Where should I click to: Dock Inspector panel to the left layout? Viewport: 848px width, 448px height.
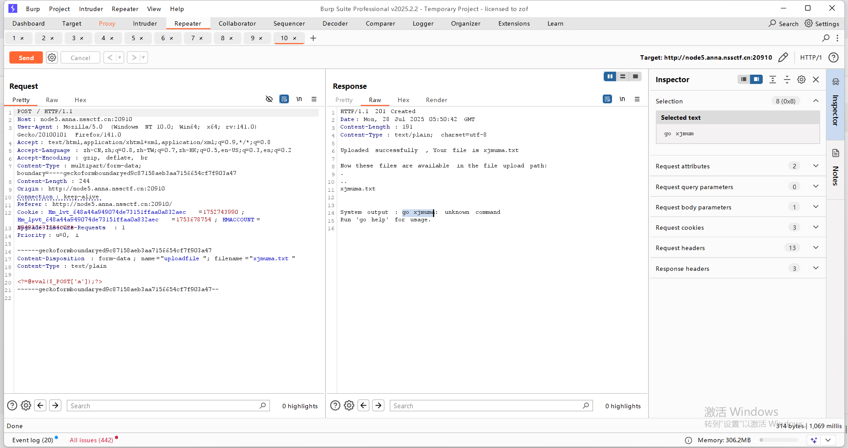click(744, 79)
